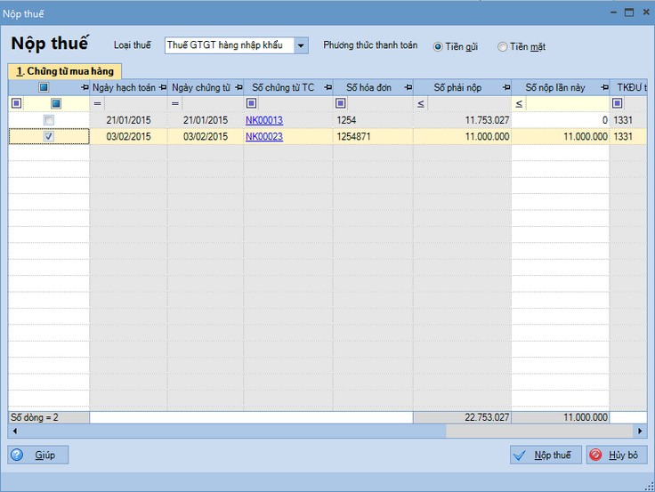Toggle select-all checkbox in grid header

[x=44, y=87]
